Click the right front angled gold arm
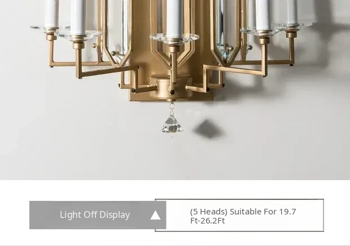Viewport: 350px width, 246px height. click(237, 69)
